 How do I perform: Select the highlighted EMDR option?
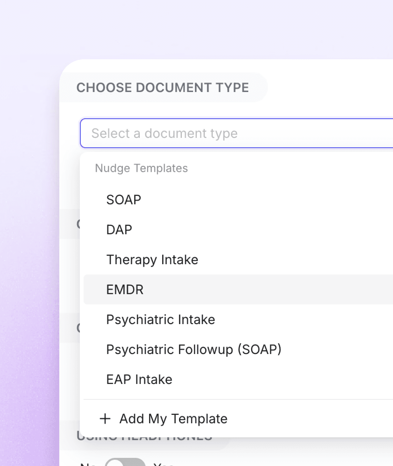[238, 289]
